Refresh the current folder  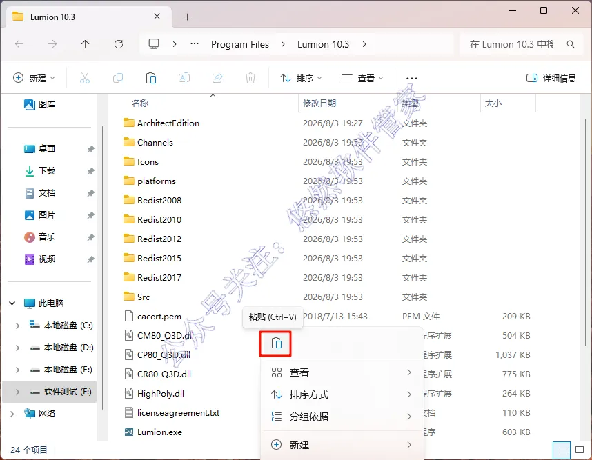tap(119, 44)
